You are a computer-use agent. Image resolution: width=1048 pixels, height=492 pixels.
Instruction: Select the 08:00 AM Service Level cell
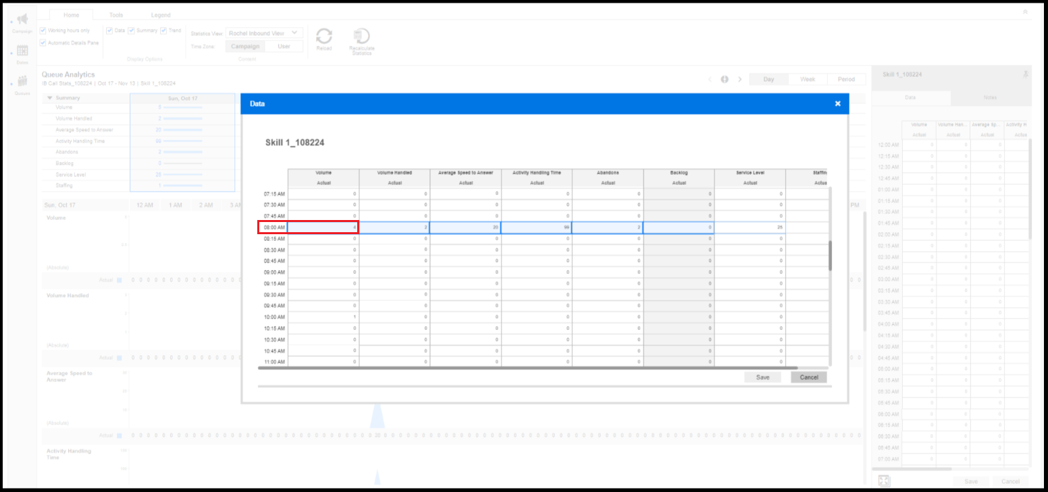pyautogui.click(x=750, y=227)
